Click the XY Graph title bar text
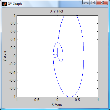The height and width of the screenshot is (110, 110). (x=15, y=4)
